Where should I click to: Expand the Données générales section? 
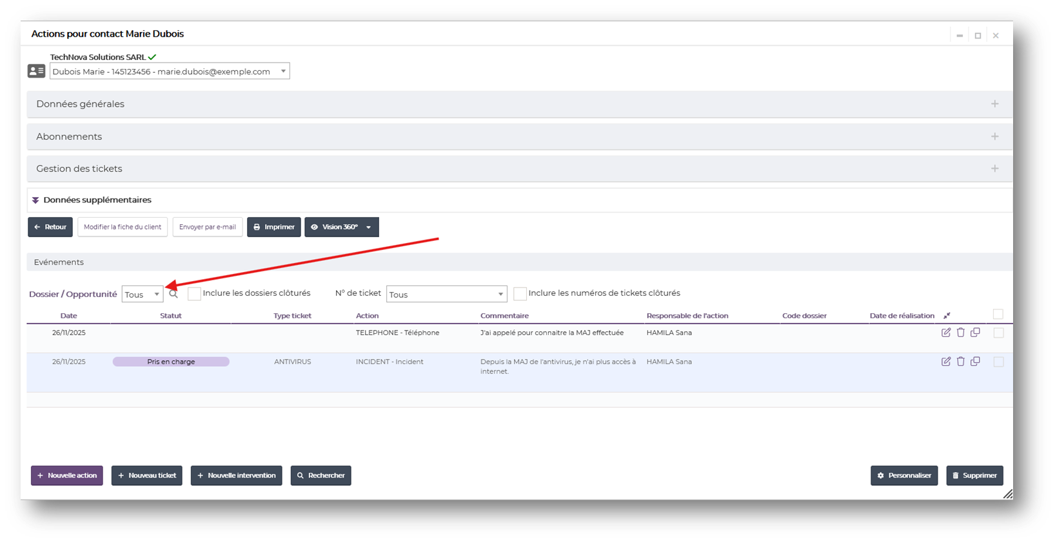[994, 104]
